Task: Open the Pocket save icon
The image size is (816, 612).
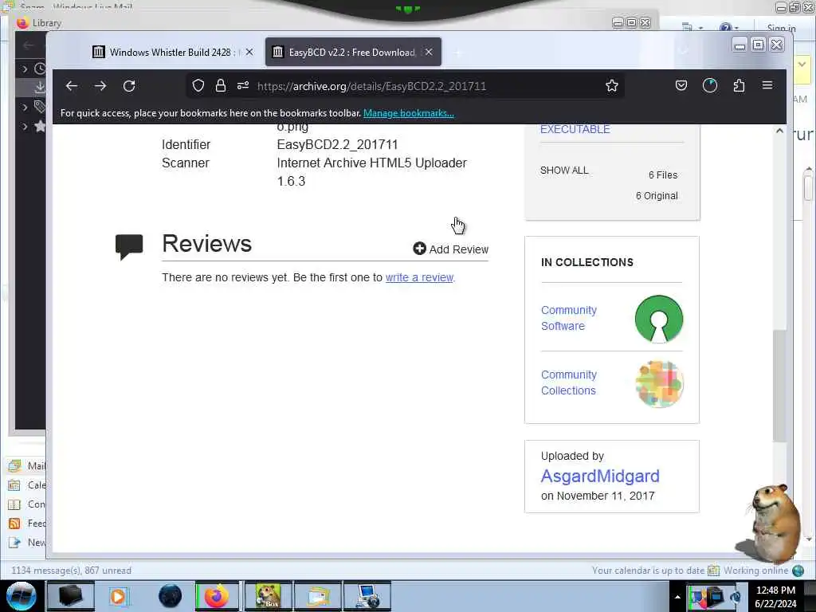Action: coord(681,85)
